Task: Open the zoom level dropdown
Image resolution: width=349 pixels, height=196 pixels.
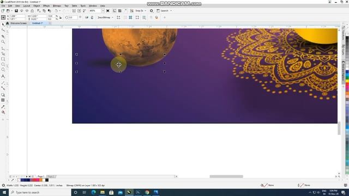Action: pyautogui.click(x=103, y=11)
